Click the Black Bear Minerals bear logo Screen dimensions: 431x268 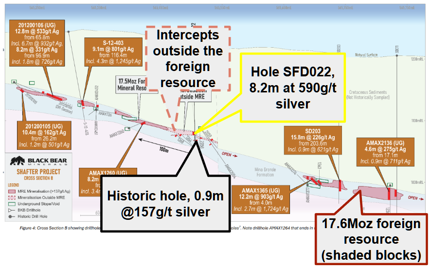click(x=18, y=161)
